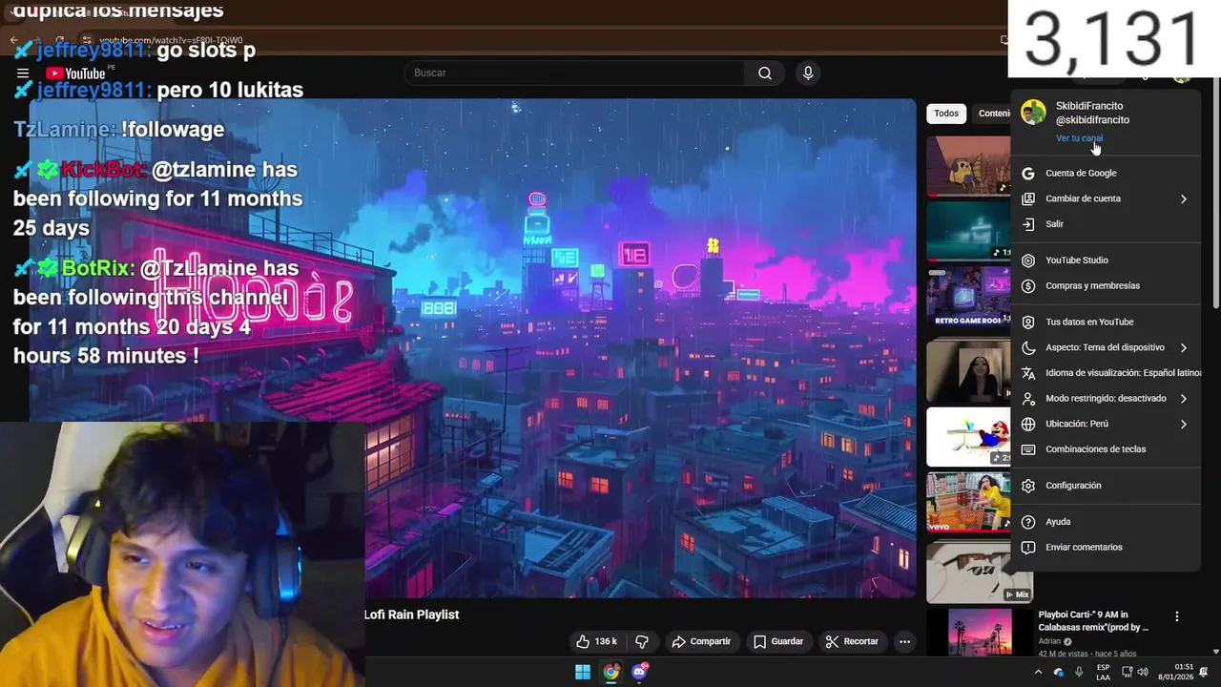Open the Windows Start menu

click(583, 672)
